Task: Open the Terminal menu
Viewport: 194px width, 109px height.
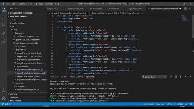Action: [49, 4]
